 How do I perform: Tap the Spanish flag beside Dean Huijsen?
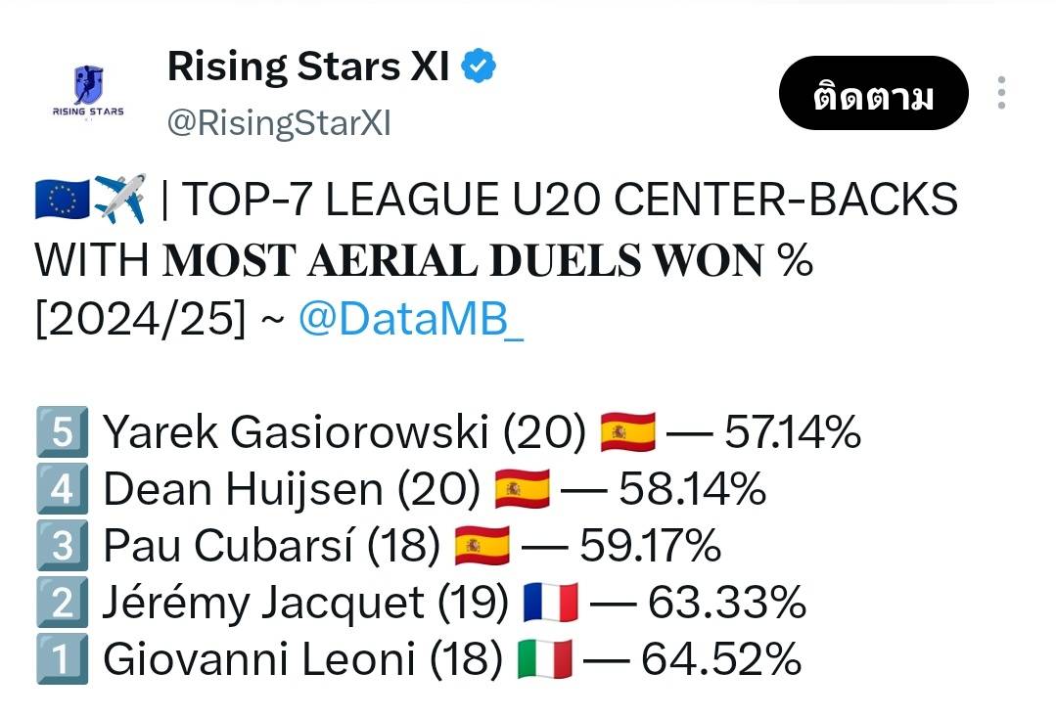click(522, 489)
